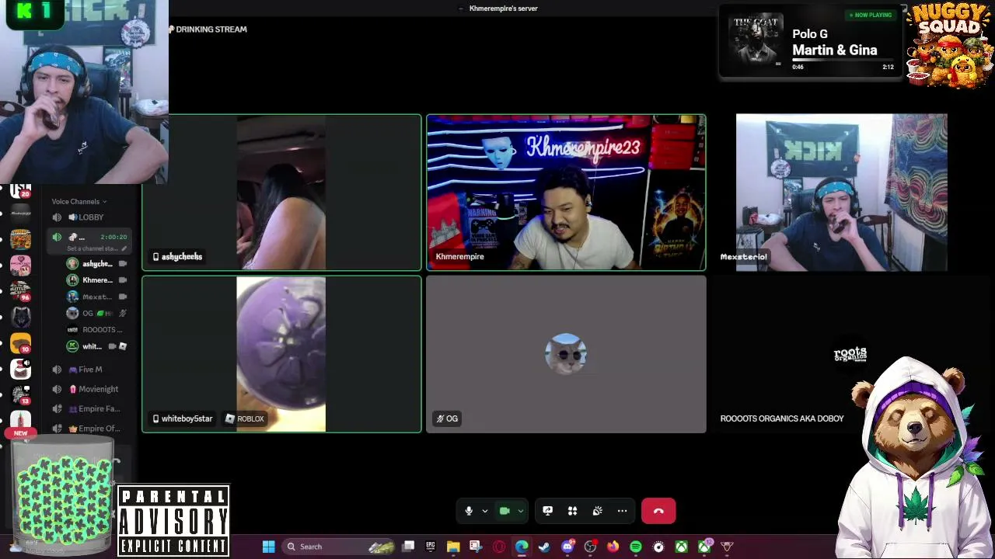
Task: Open the Xbox icon with the 12 badge
Action: coord(704,547)
